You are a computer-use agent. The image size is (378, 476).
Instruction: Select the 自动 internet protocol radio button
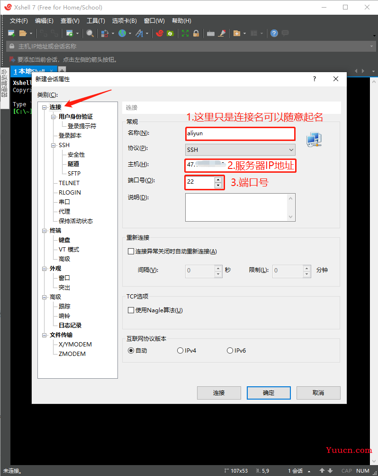(131, 350)
